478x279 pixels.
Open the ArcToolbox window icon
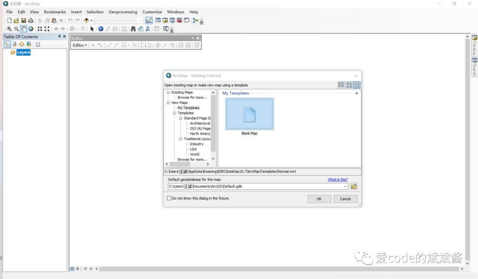click(179, 20)
